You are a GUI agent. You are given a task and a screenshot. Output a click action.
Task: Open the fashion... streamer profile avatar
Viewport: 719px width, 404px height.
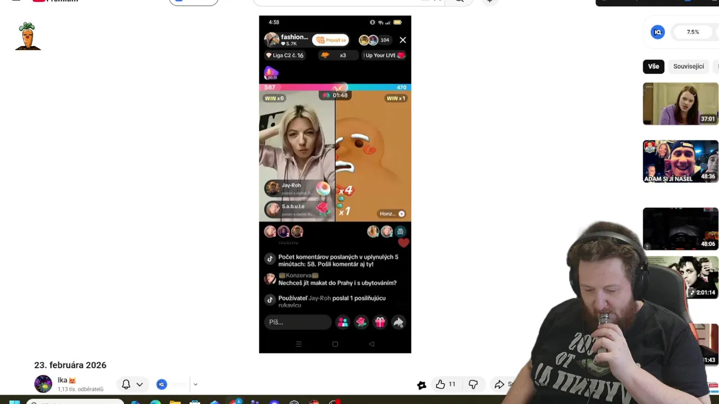272,40
